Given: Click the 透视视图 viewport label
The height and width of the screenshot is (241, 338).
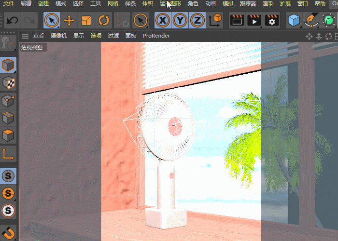Looking at the screenshot, I should point(32,47).
